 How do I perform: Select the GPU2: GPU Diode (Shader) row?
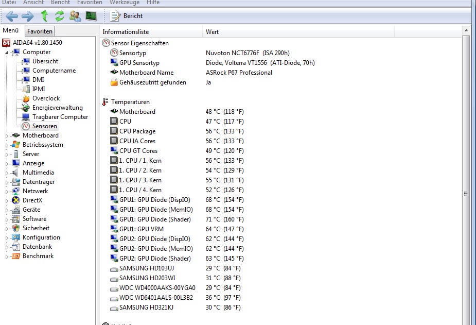(177, 258)
